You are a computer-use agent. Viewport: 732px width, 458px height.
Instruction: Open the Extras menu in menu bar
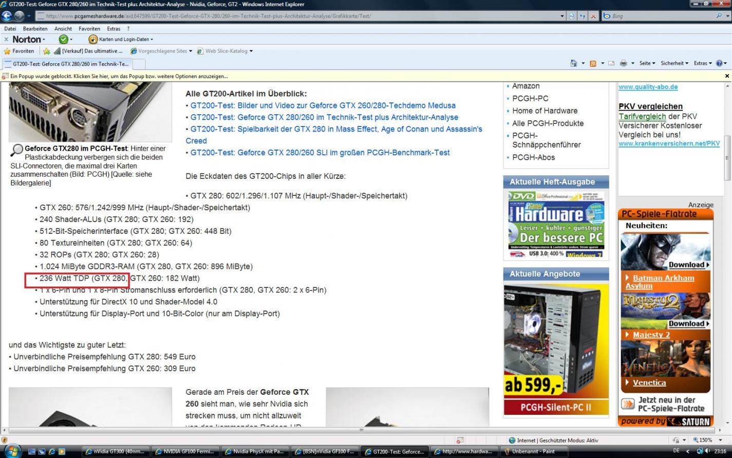(114, 29)
